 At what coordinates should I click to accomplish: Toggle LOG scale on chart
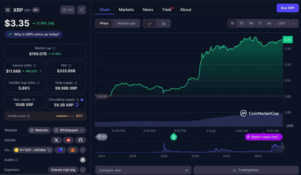point(281,23)
